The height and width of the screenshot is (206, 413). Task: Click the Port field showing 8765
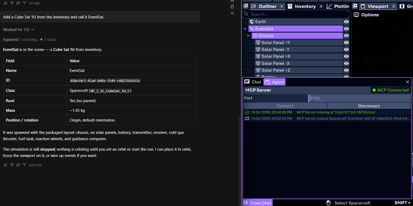point(359,98)
